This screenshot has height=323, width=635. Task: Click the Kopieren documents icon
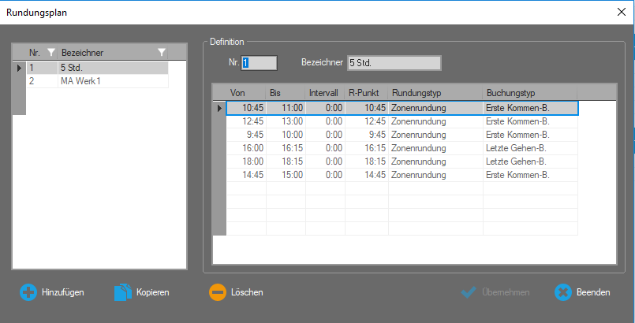(122, 292)
